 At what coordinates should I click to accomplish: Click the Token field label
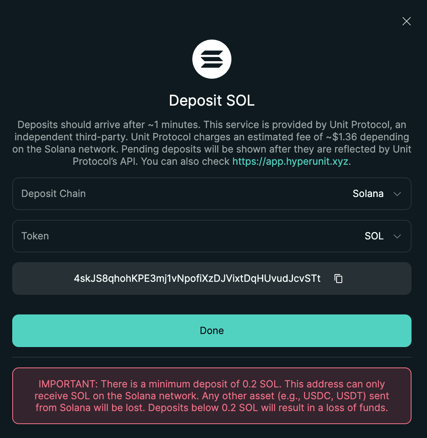pos(35,236)
